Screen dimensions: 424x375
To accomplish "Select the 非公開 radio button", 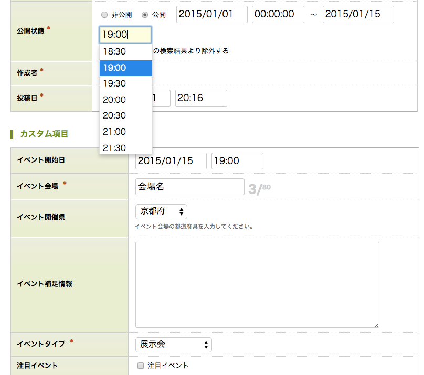I will click(104, 15).
